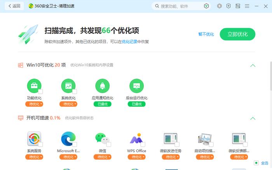Click the gray hexagon badge icon in title bar
Screen dimensions: 272x170
click(219, 6)
